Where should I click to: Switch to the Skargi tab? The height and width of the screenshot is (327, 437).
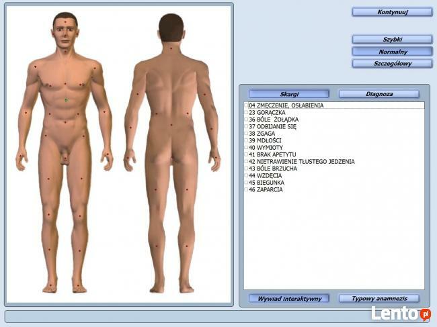pos(289,94)
